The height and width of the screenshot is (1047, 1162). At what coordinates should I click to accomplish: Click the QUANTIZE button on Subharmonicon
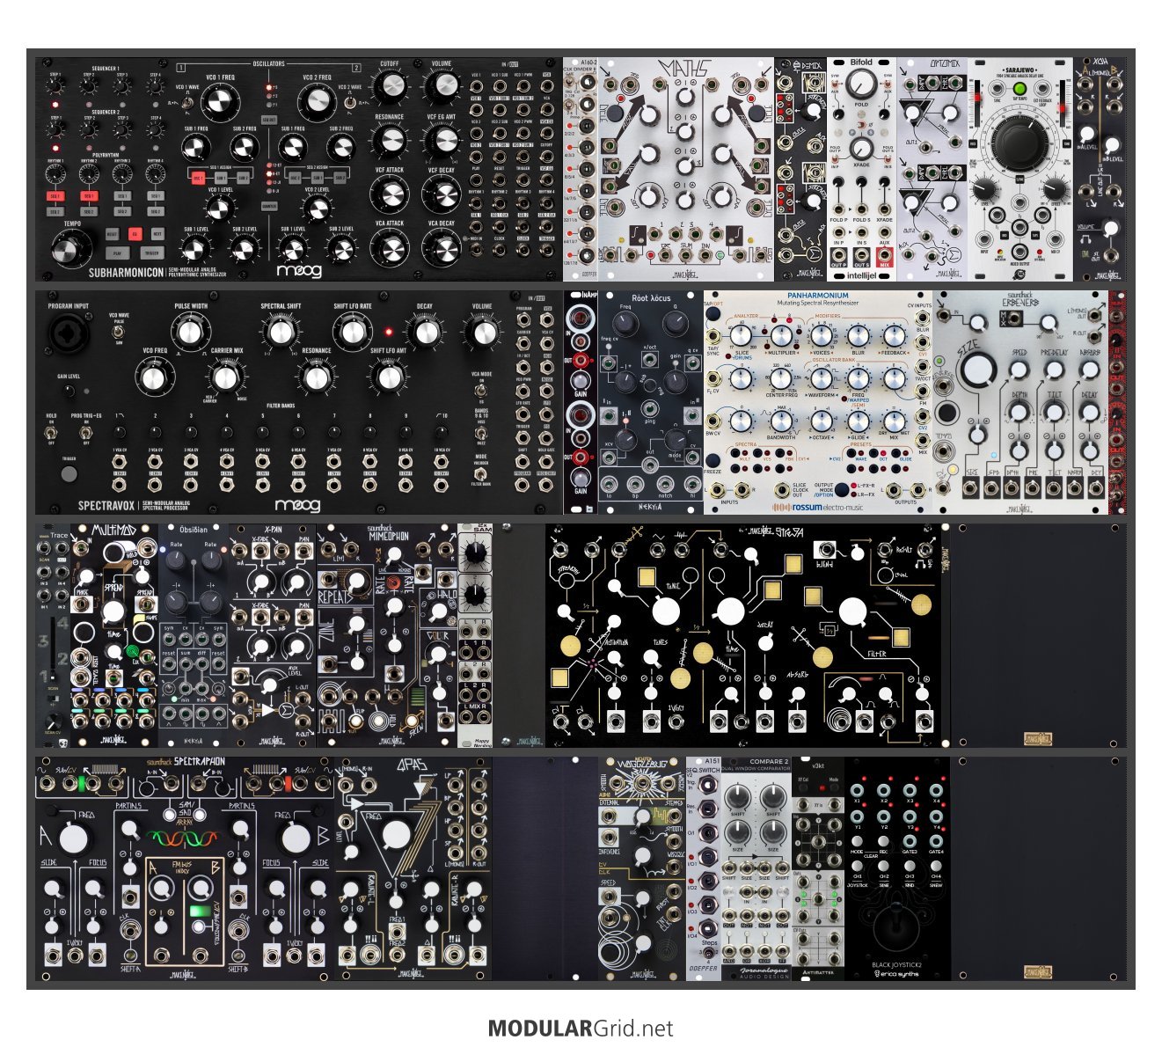click(269, 206)
